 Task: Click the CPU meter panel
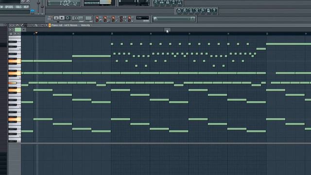pos(134,3)
